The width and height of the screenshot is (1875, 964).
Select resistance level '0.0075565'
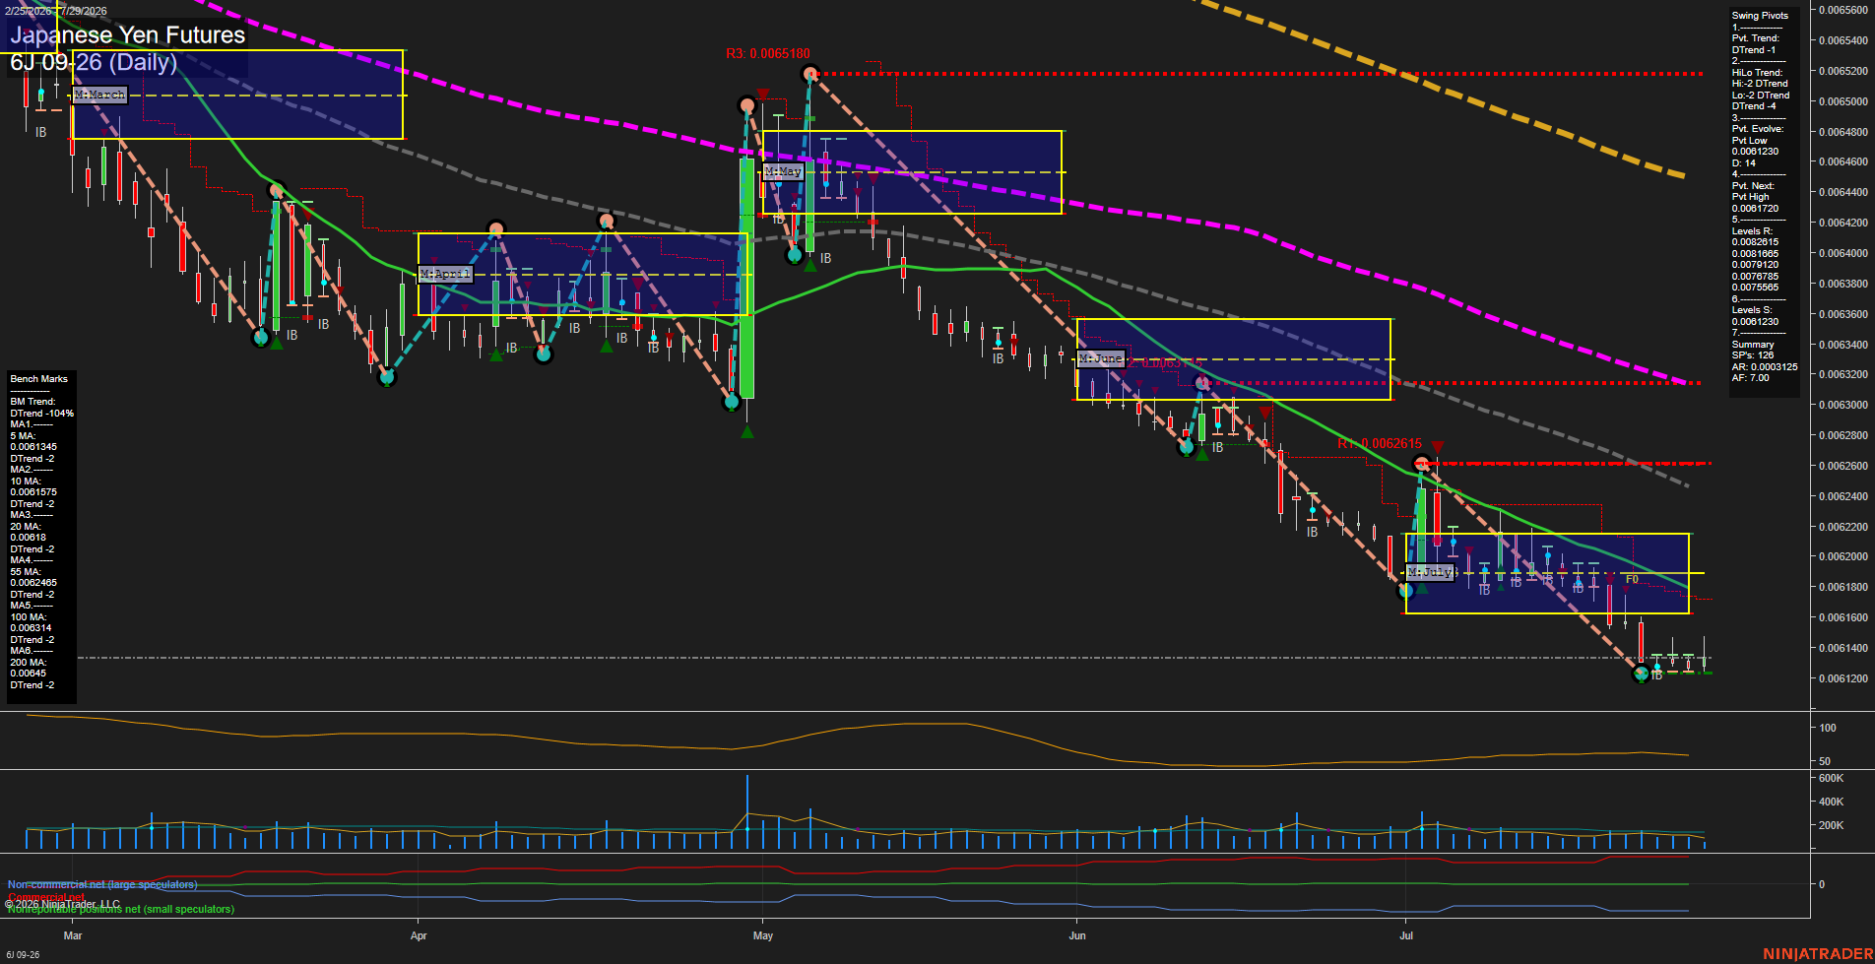1755,288
